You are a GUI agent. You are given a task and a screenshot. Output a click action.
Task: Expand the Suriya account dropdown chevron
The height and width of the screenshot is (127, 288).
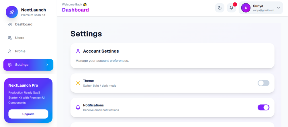tap(279, 8)
